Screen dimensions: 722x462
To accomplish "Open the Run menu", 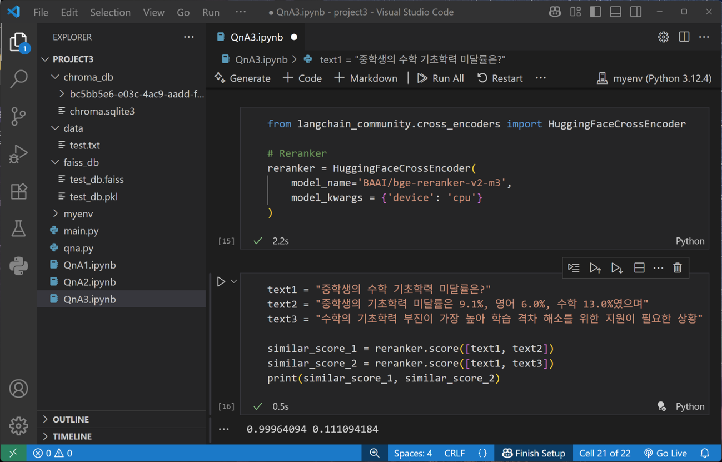I will coord(211,12).
